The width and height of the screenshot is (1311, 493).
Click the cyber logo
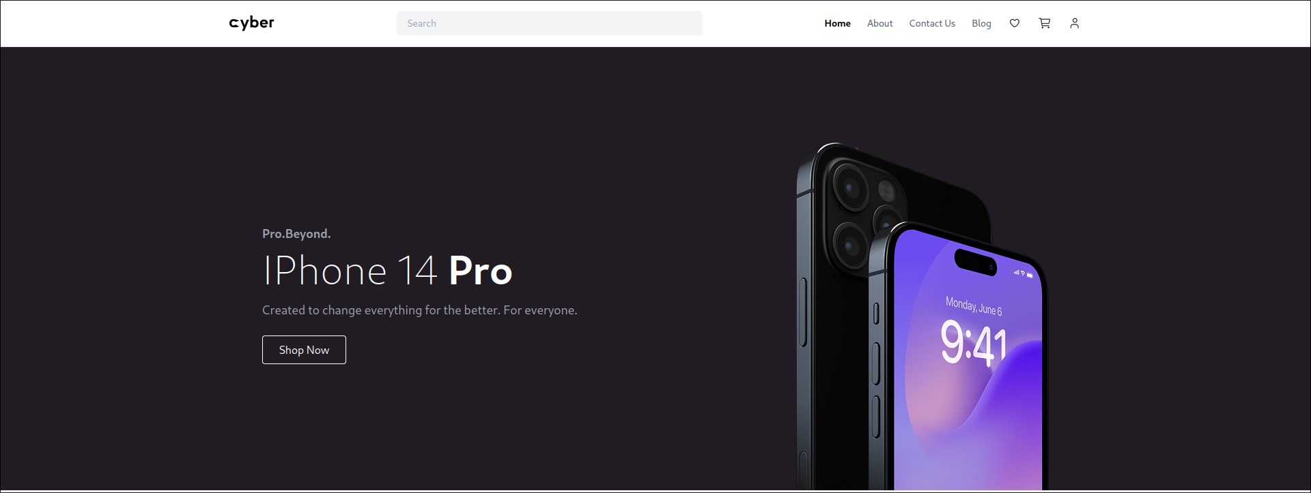pos(251,23)
